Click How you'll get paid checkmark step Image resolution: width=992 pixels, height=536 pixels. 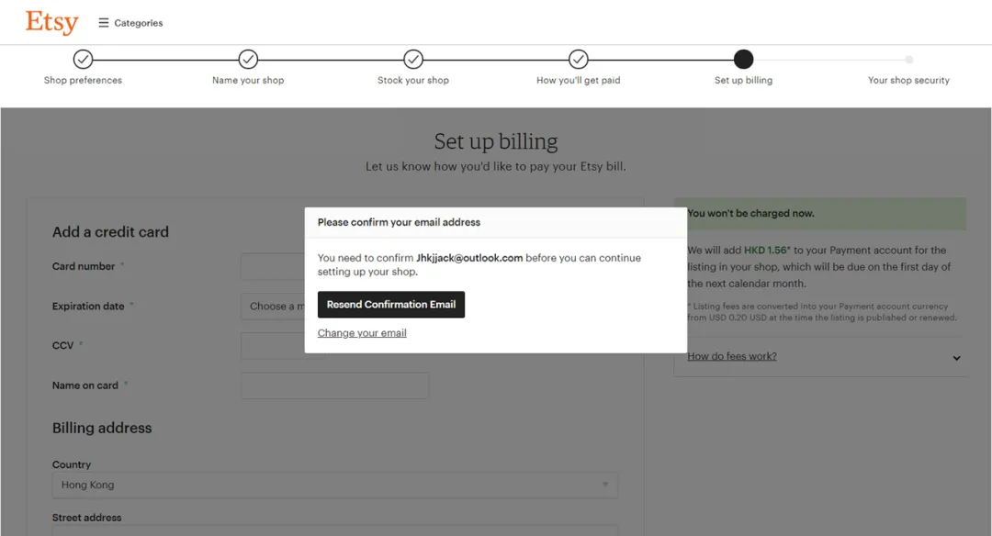(x=578, y=60)
